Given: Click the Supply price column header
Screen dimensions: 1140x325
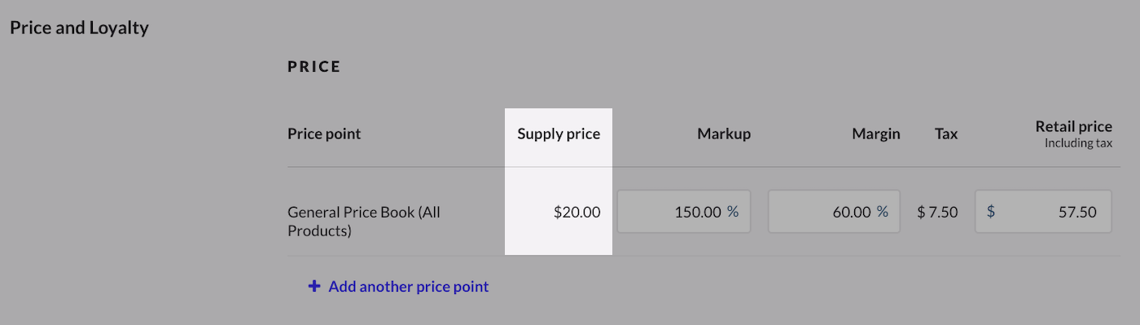Looking at the screenshot, I should 559,134.
